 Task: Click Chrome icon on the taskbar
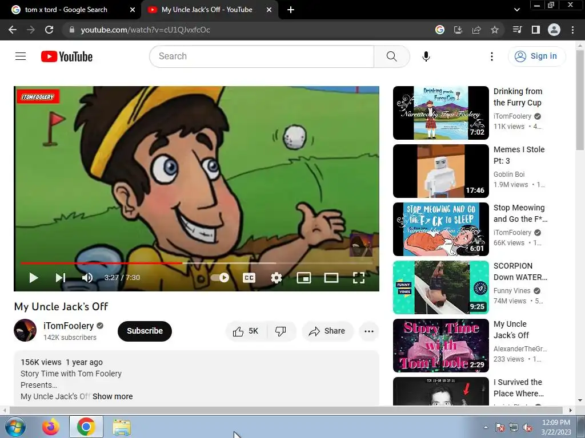(x=86, y=427)
